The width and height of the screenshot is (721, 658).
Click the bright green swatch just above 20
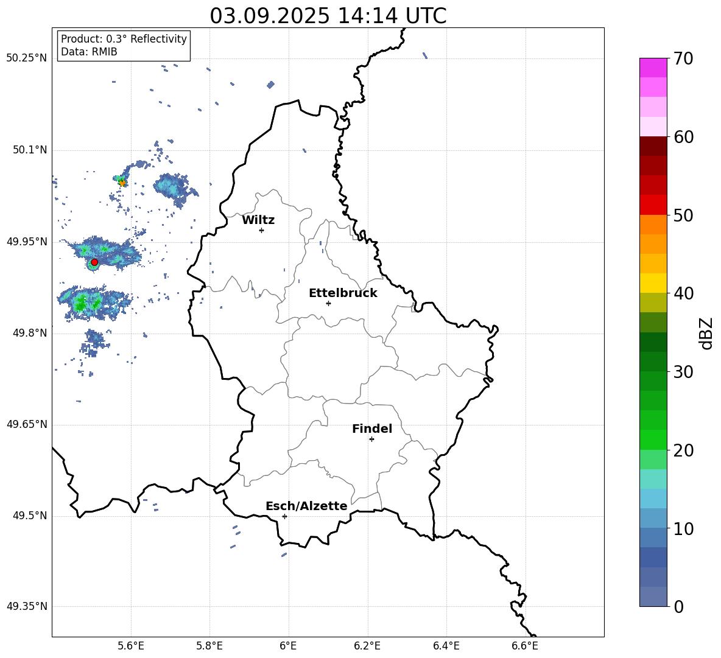coord(653,440)
